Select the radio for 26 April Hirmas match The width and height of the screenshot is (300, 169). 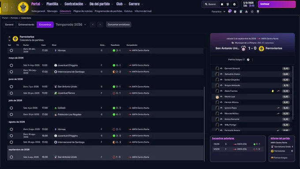coord(11,51)
